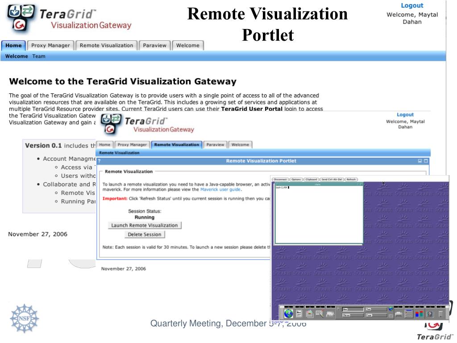Open Welcome tab on the front portlet page
Image resolution: width=457 pixels, height=343 pixels.
(x=240, y=145)
